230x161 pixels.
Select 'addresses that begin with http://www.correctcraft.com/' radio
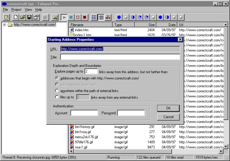(57, 78)
